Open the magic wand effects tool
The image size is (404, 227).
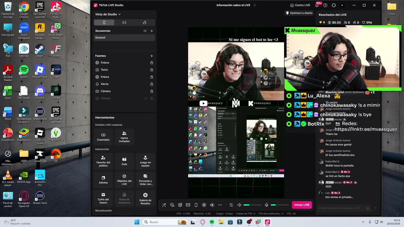(x=164, y=205)
